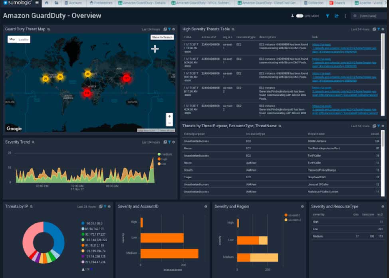Click info icon in Severity and ResourceType panel
This screenshot has width=389, height=278.
pyautogui.click(x=383, y=207)
